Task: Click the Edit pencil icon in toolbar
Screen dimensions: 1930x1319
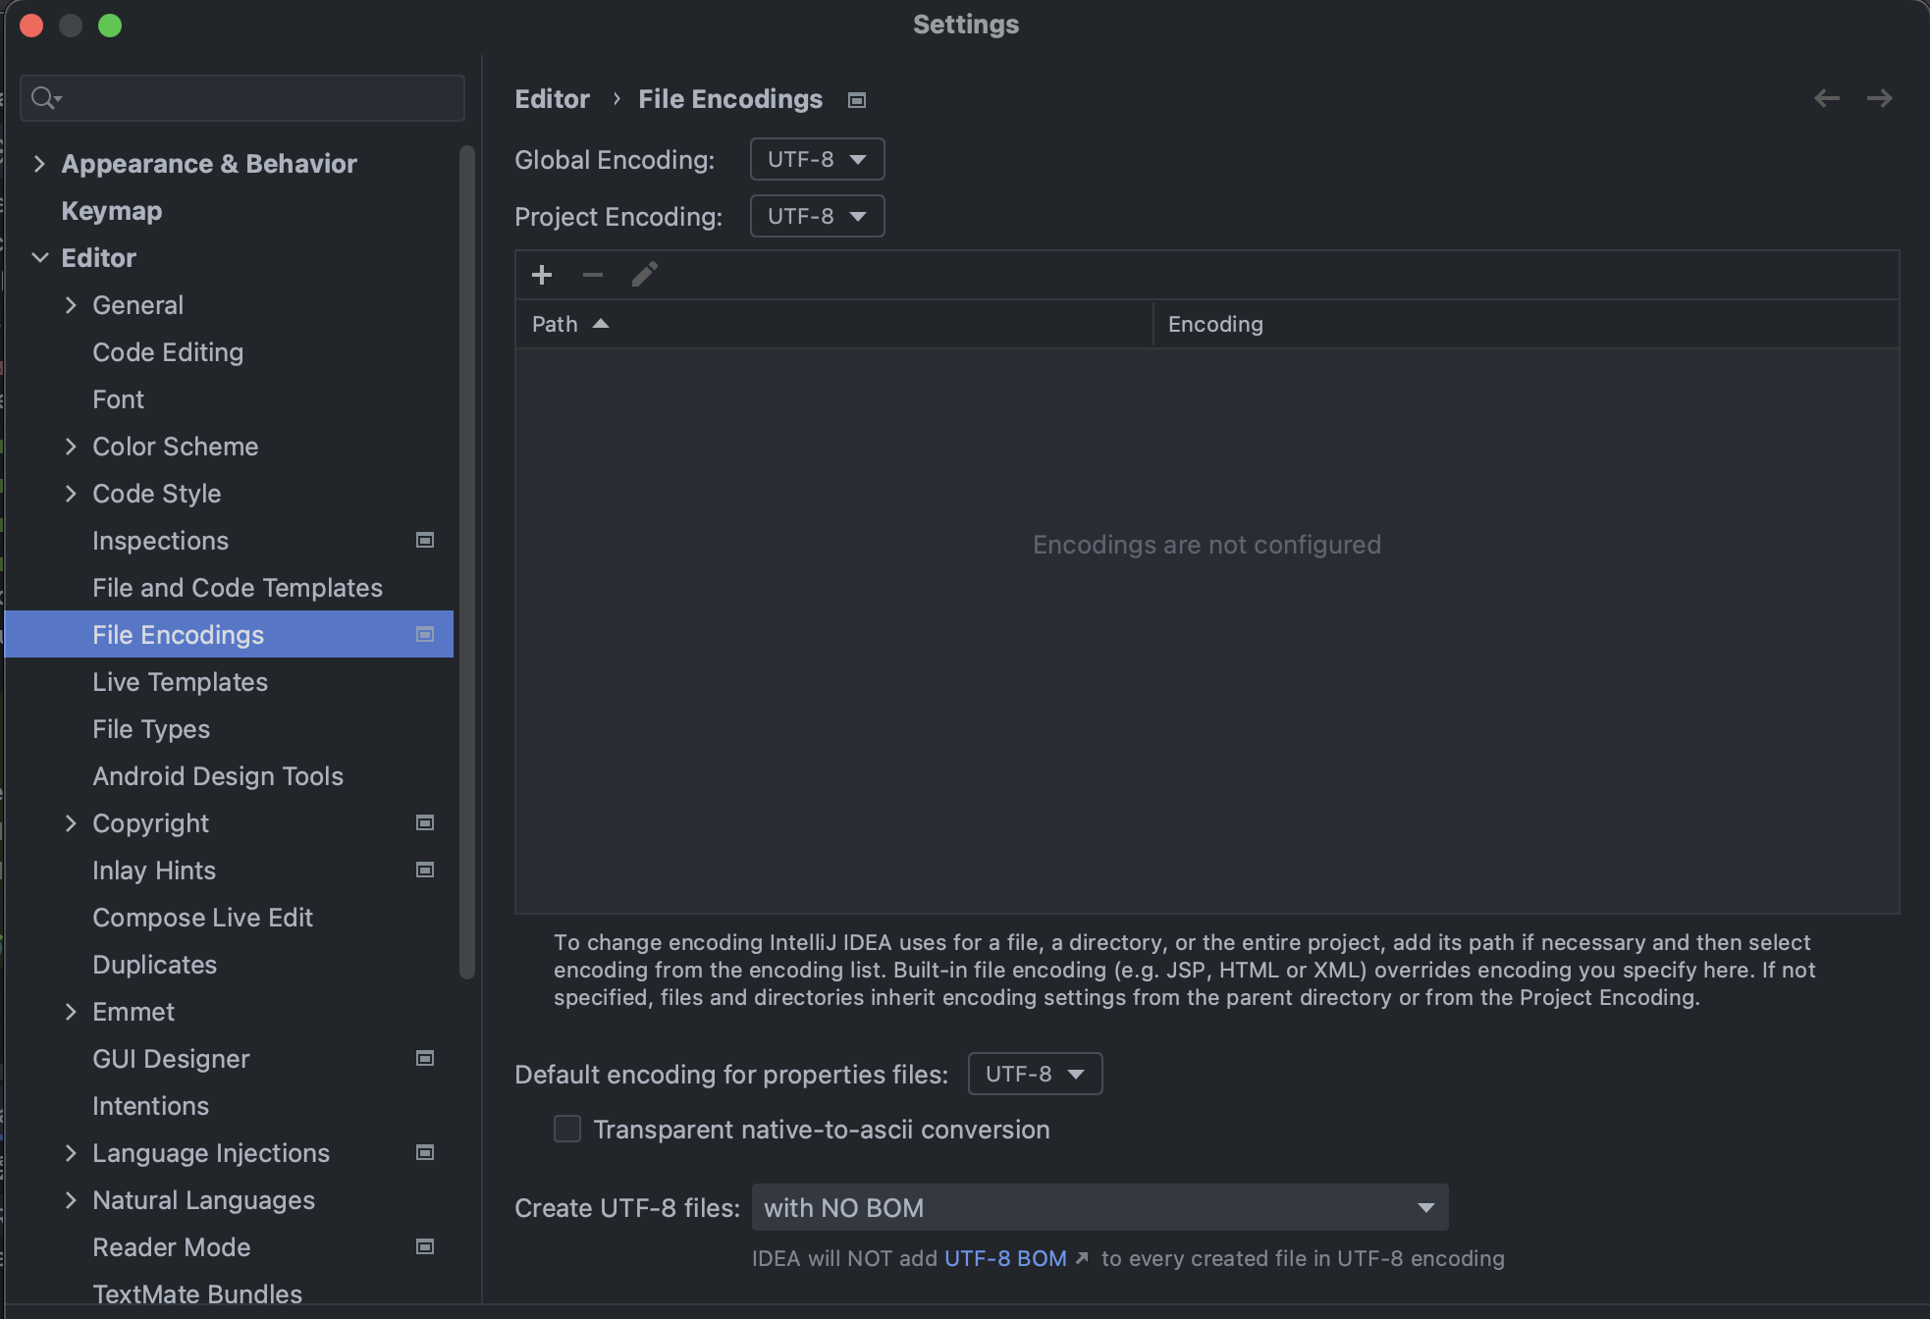Action: (644, 275)
